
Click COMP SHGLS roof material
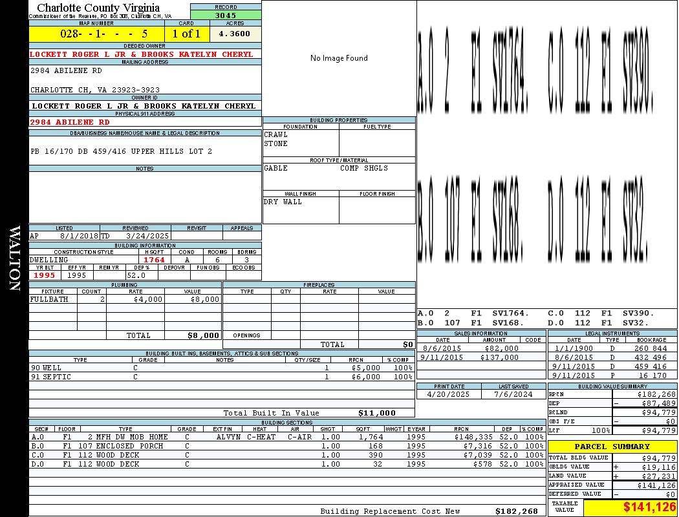click(364, 168)
